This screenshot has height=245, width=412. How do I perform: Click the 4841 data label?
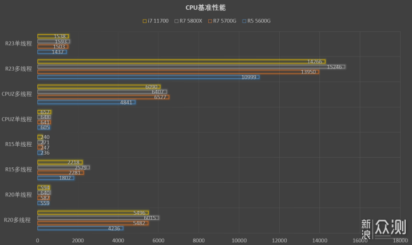click(126, 102)
